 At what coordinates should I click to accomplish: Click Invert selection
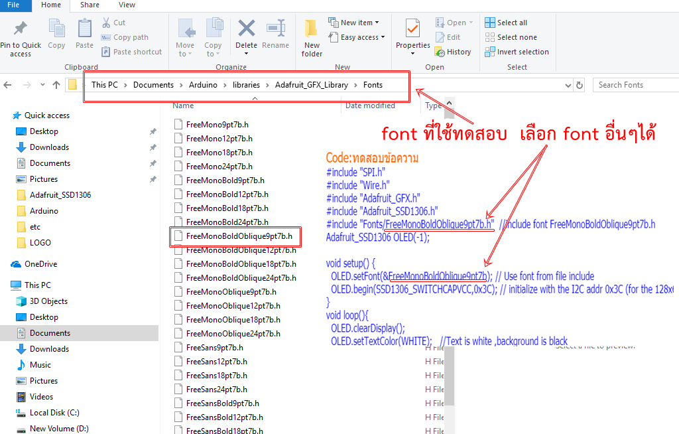coord(517,52)
